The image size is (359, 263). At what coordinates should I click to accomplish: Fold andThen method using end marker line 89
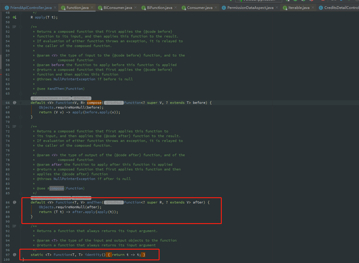(x=21, y=217)
